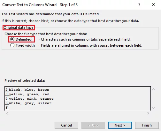Screen dimensions: 161x131
Task: Select the Delimited radio button
Action: 12,39
